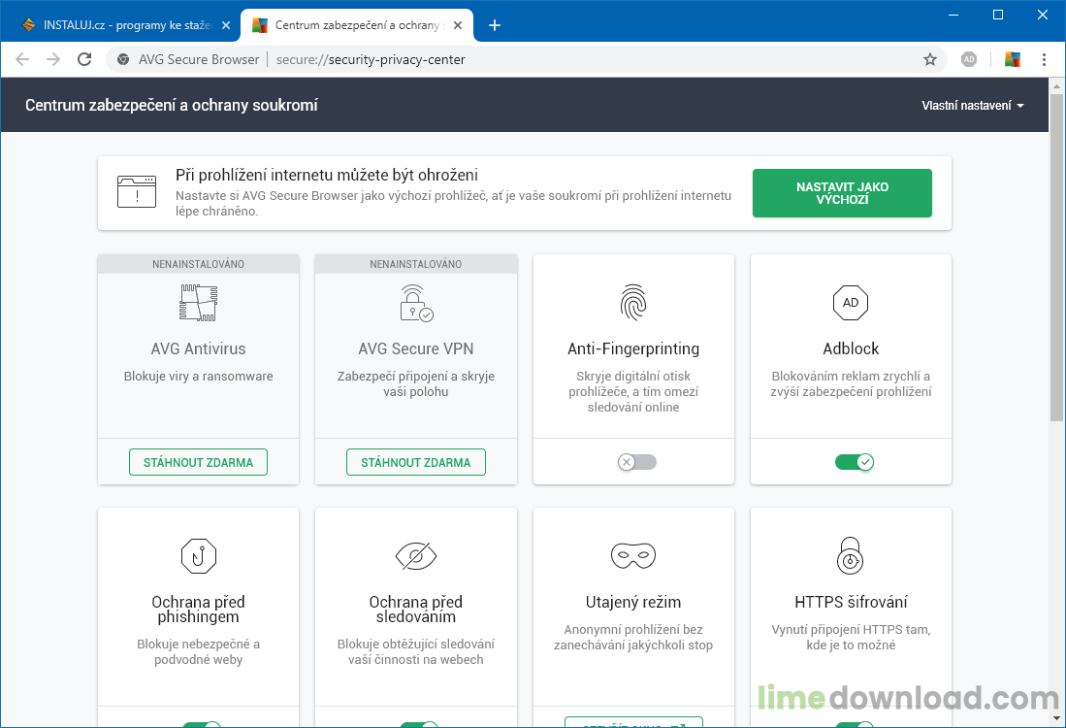Screen dimensions: 1066x728
Task: Select the HTTPS šifrování lock icon
Action: coord(851,556)
